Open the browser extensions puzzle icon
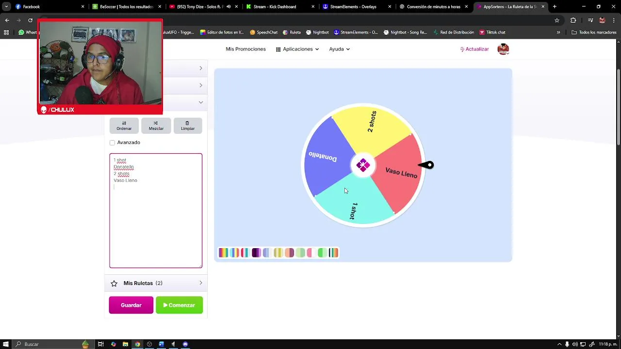This screenshot has width=621, height=349. tap(573, 20)
